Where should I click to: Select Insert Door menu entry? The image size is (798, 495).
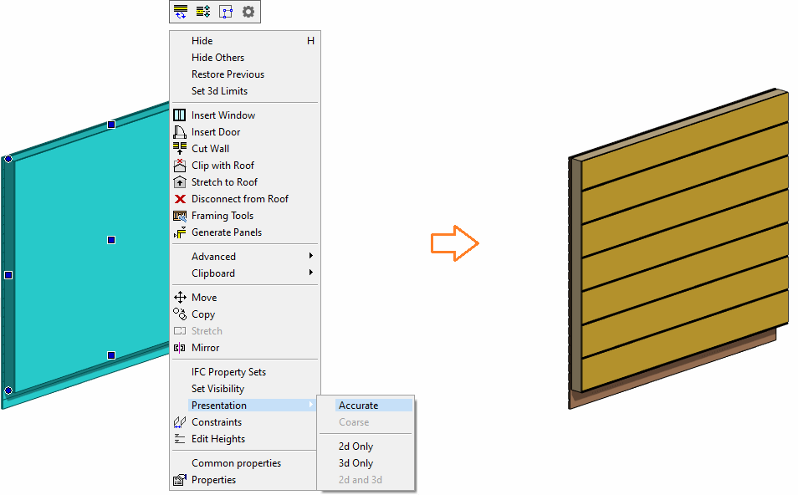215,132
